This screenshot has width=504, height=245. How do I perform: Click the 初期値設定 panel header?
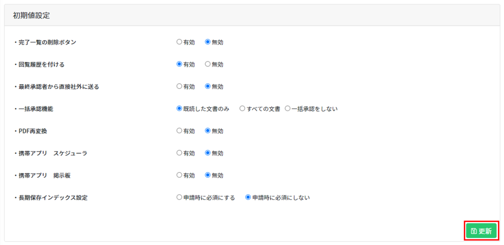click(x=31, y=15)
